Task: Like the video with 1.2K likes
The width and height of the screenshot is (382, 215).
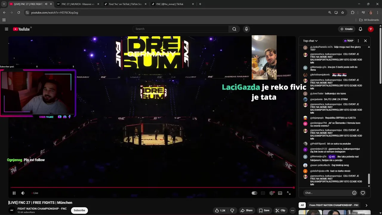Action: (x=220, y=210)
